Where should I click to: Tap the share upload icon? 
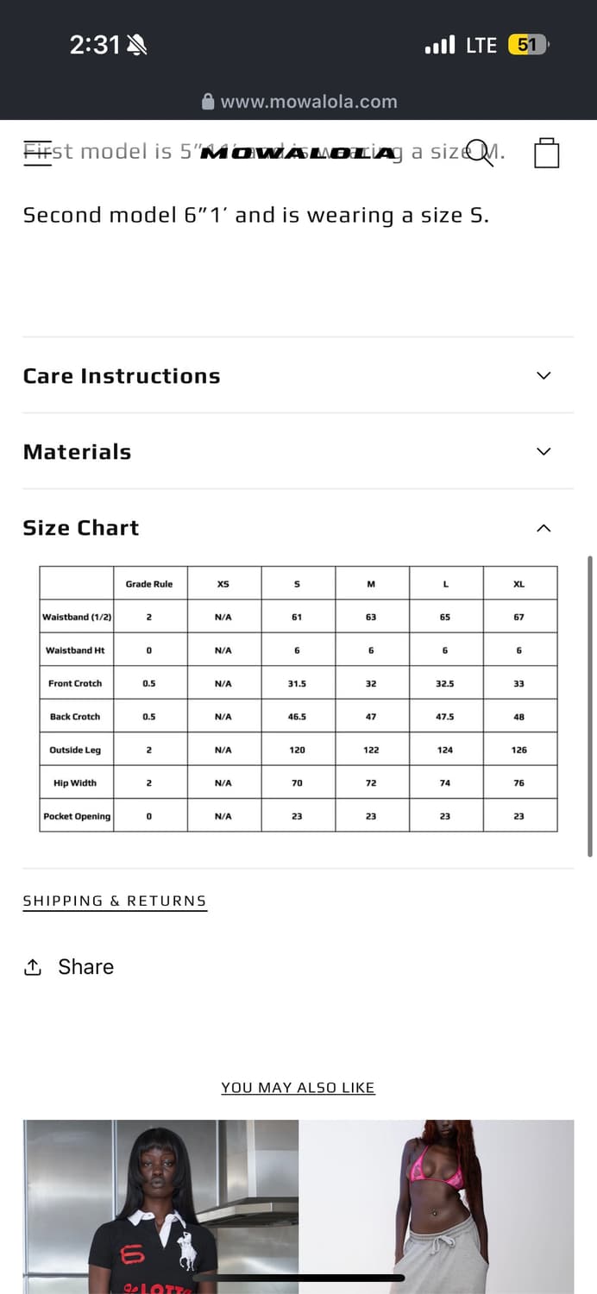click(33, 967)
